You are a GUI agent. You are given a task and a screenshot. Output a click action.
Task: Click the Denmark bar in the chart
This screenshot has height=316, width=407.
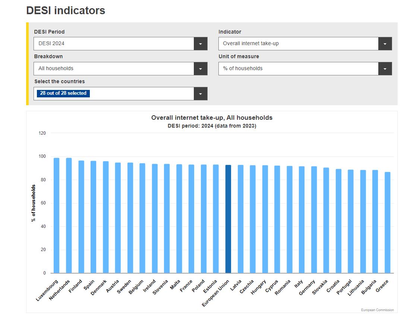[105, 217]
